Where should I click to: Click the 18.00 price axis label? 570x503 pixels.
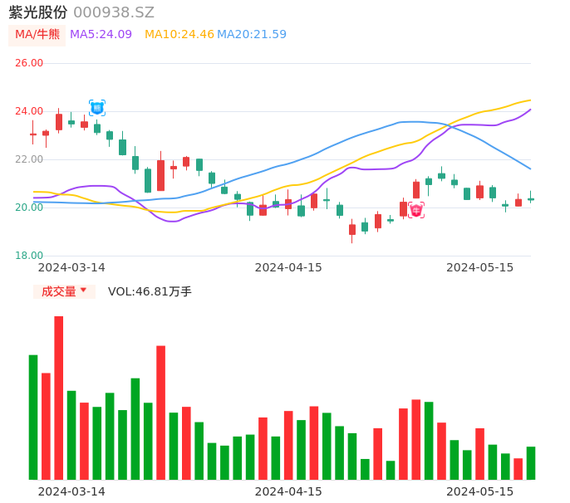29,256
